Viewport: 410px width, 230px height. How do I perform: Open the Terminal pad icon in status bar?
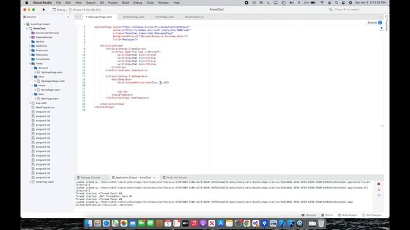click(x=303, y=215)
